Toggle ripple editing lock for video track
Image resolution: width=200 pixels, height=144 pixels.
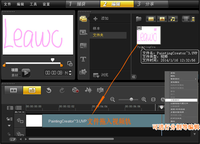[x=9, y=119]
